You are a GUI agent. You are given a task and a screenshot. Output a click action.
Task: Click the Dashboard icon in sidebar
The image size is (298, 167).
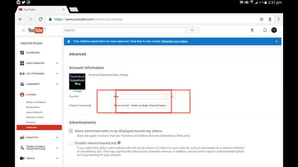[x=22, y=52]
